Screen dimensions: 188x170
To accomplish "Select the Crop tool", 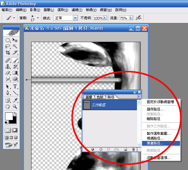I will (8, 53).
